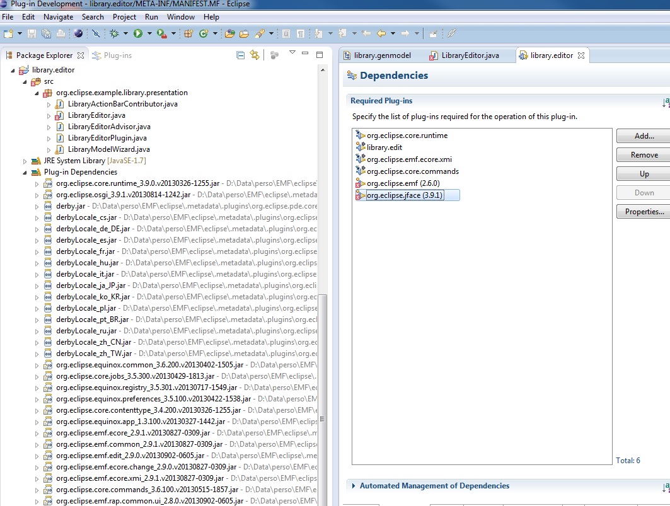Go to Last Edit Location icon

point(366,33)
